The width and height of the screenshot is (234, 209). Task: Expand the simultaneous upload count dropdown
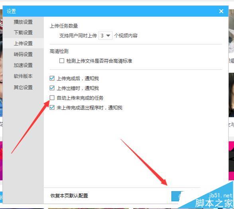pyautogui.click(x=105, y=35)
